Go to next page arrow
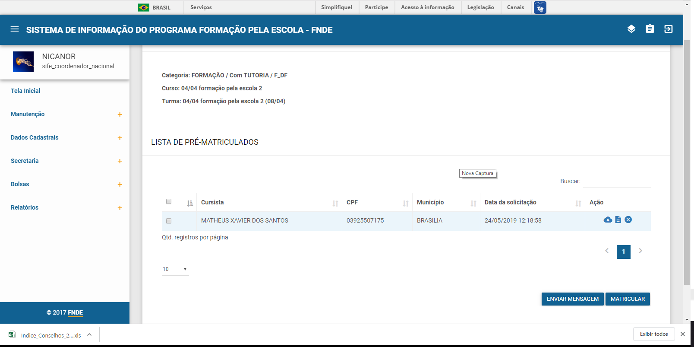The height and width of the screenshot is (347, 694). (x=640, y=251)
